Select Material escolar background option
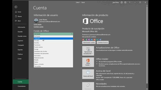This screenshot has width=161, height=90. tap(53, 58)
